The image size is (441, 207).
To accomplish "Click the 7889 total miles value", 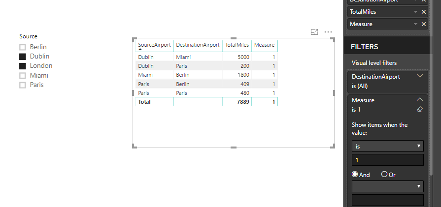I will 243,102.
